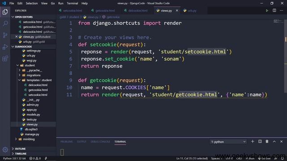This screenshot has width=287, height=161.
Task: Close the terminal panel
Action: pos(281,141)
